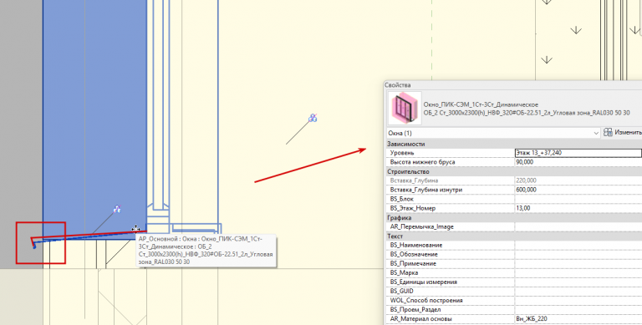Click the flip control icon on the blue highlighted window
The width and height of the screenshot is (642, 325).
coord(117,209)
